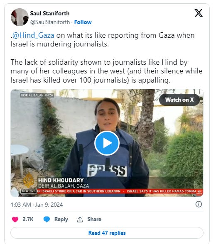This screenshot has width=216, height=244.
Task: Click the pink heart like icon
Action: pos(15,220)
